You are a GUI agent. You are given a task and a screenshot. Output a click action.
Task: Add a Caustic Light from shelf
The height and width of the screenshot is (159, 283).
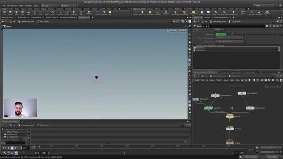pyautogui.click(x=216, y=13)
